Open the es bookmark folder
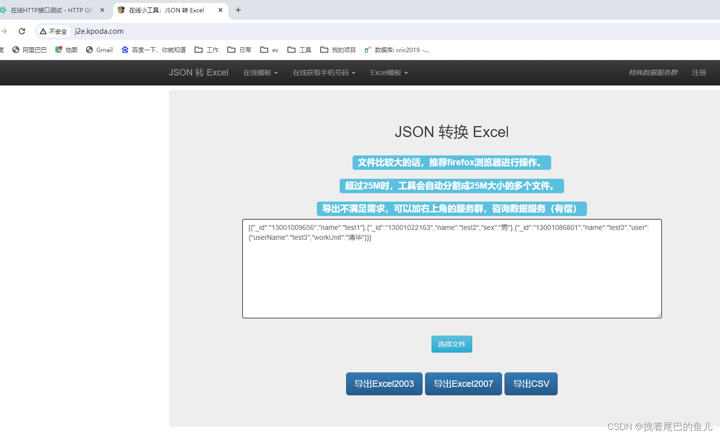 pos(269,50)
